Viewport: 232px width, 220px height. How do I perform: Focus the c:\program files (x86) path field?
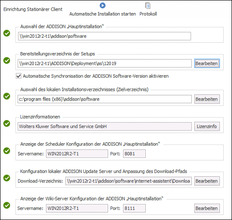(104, 99)
